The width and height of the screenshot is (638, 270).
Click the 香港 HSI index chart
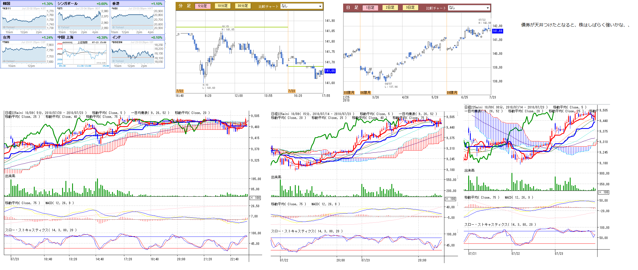coord(137,20)
